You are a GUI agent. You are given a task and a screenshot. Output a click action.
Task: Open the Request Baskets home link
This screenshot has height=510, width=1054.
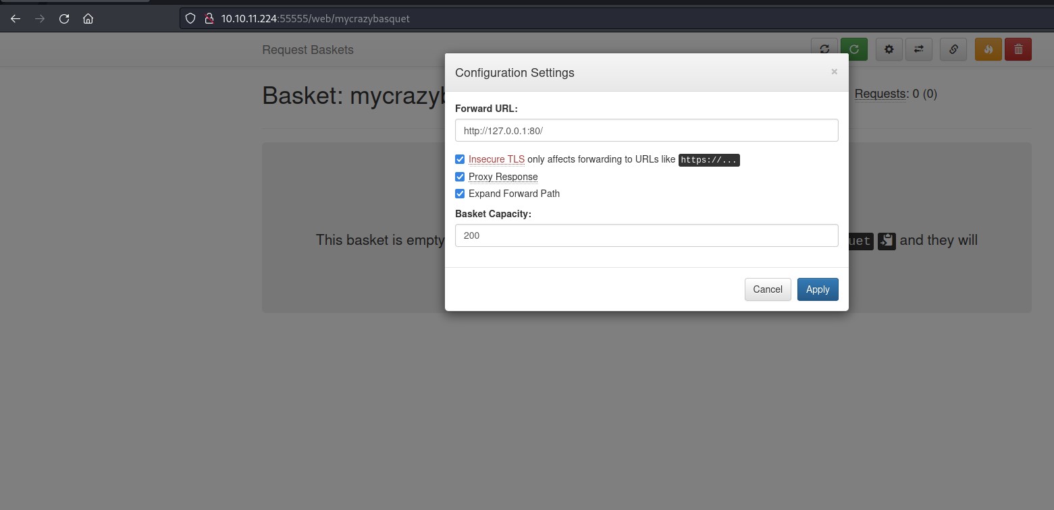308,50
